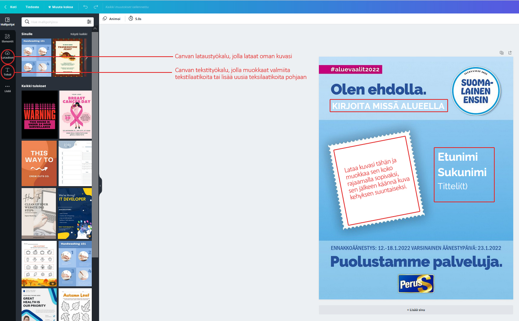Open the search filter settings icon
Viewport: 519px width, 321px height.
pos(89,22)
